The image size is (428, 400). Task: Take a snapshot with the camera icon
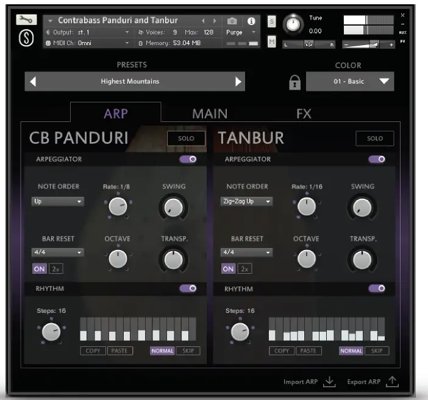(x=232, y=21)
